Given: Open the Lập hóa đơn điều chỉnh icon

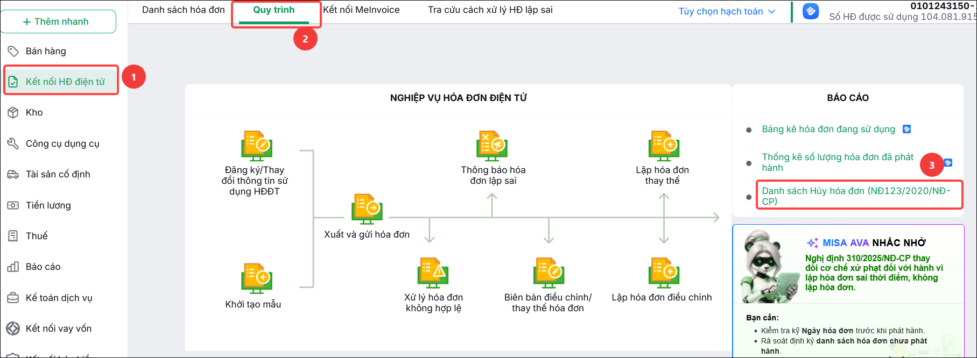Looking at the screenshot, I should [664, 273].
